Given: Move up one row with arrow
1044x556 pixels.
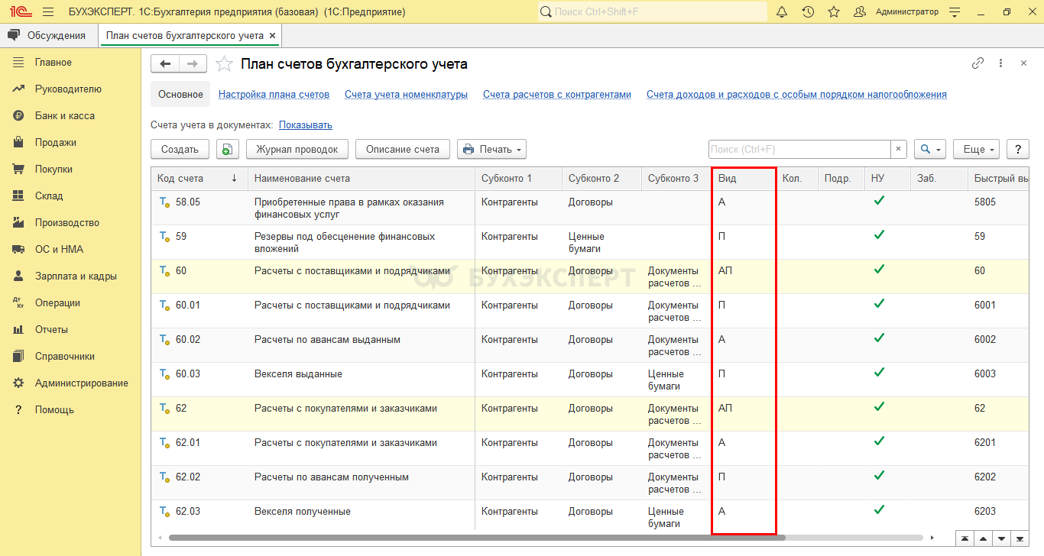Looking at the screenshot, I should (984, 538).
